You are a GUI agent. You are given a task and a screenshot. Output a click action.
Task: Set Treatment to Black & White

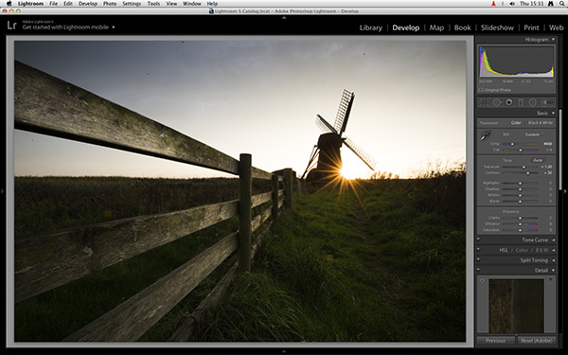coord(541,123)
